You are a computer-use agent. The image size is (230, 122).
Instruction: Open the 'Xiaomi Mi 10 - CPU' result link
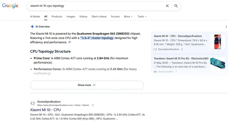click(45, 110)
